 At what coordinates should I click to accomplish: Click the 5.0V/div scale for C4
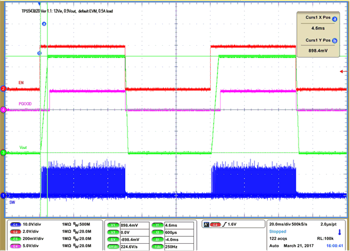pos(31,245)
